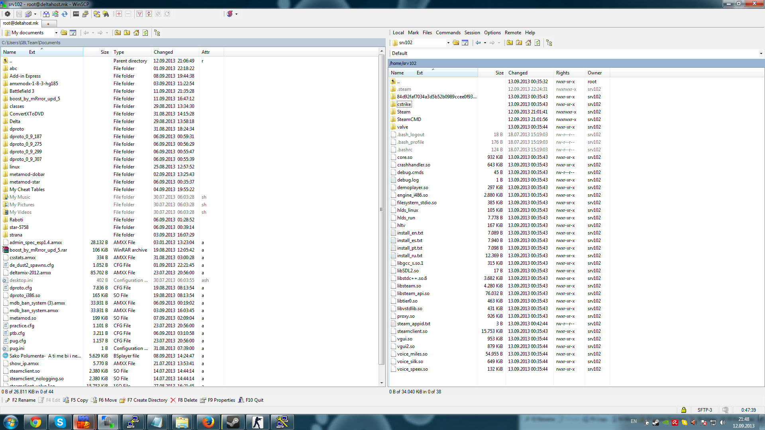The height and width of the screenshot is (430, 765).
Task: Open new session icon dropdown arrow
Action: tap(236, 14)
